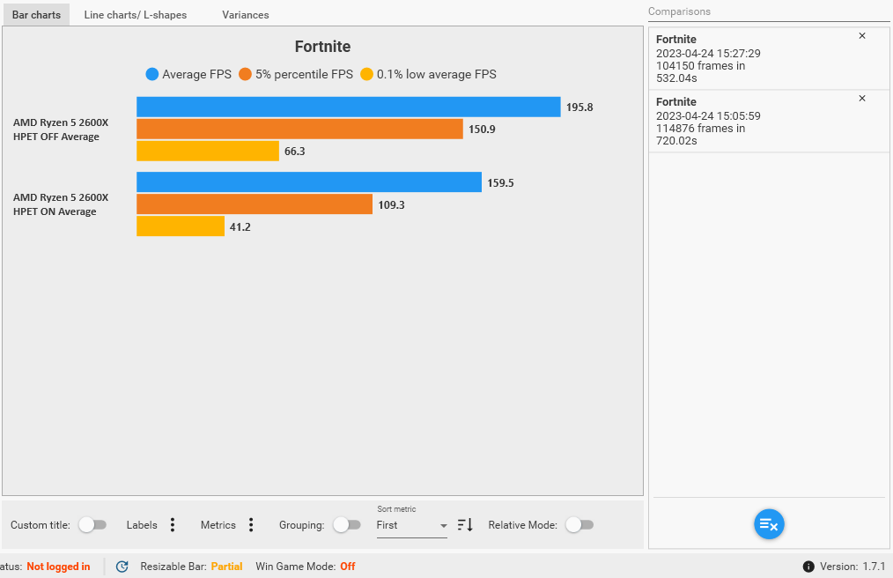Open the Variances tab
The image size is (893, 578).
[x=245, y=14]
